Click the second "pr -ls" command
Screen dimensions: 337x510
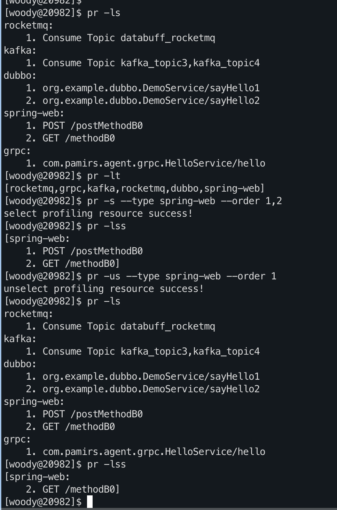pyautogui.click(x=104, y=301)
